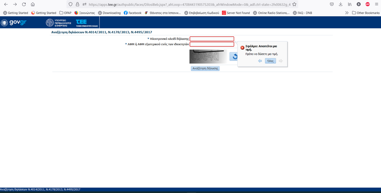The image size is (381, 193).
Task: Reload the current page
Action: (24, 5)
